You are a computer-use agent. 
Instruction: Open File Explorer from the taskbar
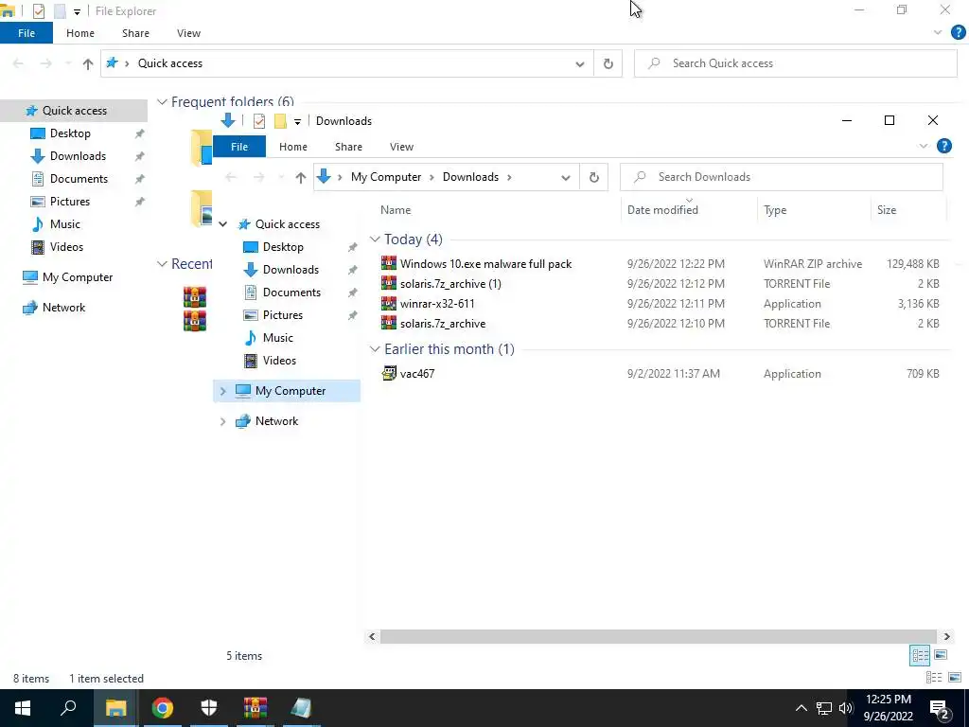pyautogui.click(x=115, y=708)
